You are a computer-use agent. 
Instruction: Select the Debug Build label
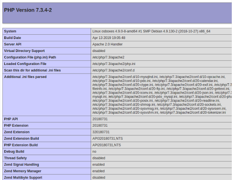tap(14, 152)
